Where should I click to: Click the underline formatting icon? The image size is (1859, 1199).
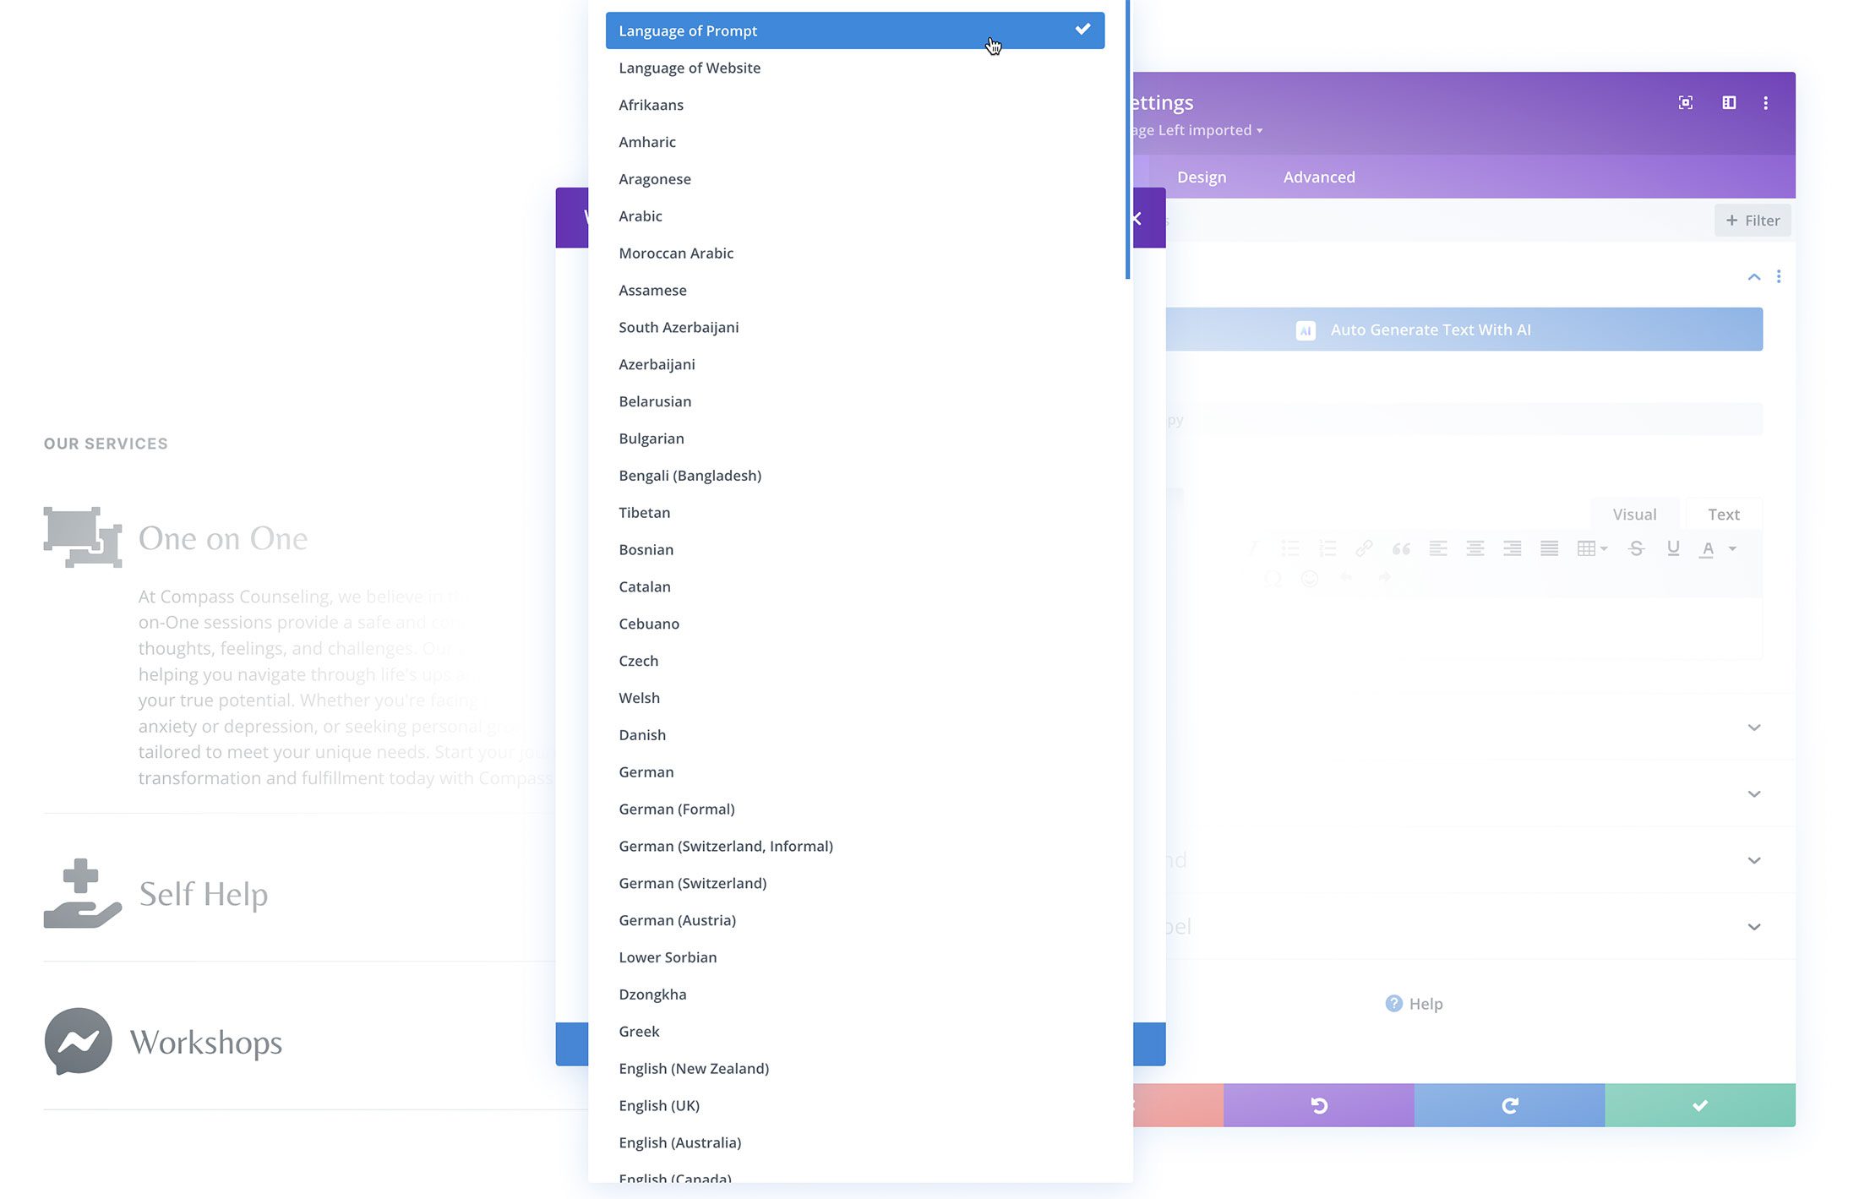[x=1673, y=548]
